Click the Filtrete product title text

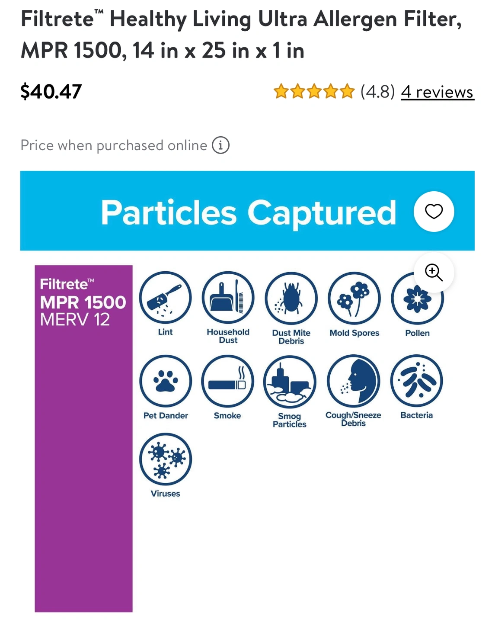point(241,34)
